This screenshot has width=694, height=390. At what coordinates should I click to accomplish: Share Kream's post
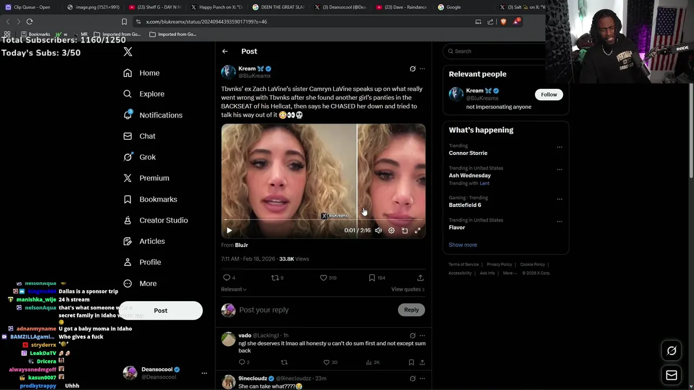pos(420,278)
